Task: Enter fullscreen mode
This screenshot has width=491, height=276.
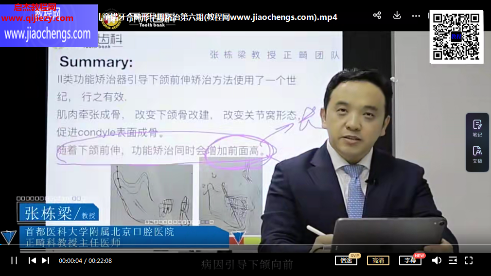Action: 469,260
